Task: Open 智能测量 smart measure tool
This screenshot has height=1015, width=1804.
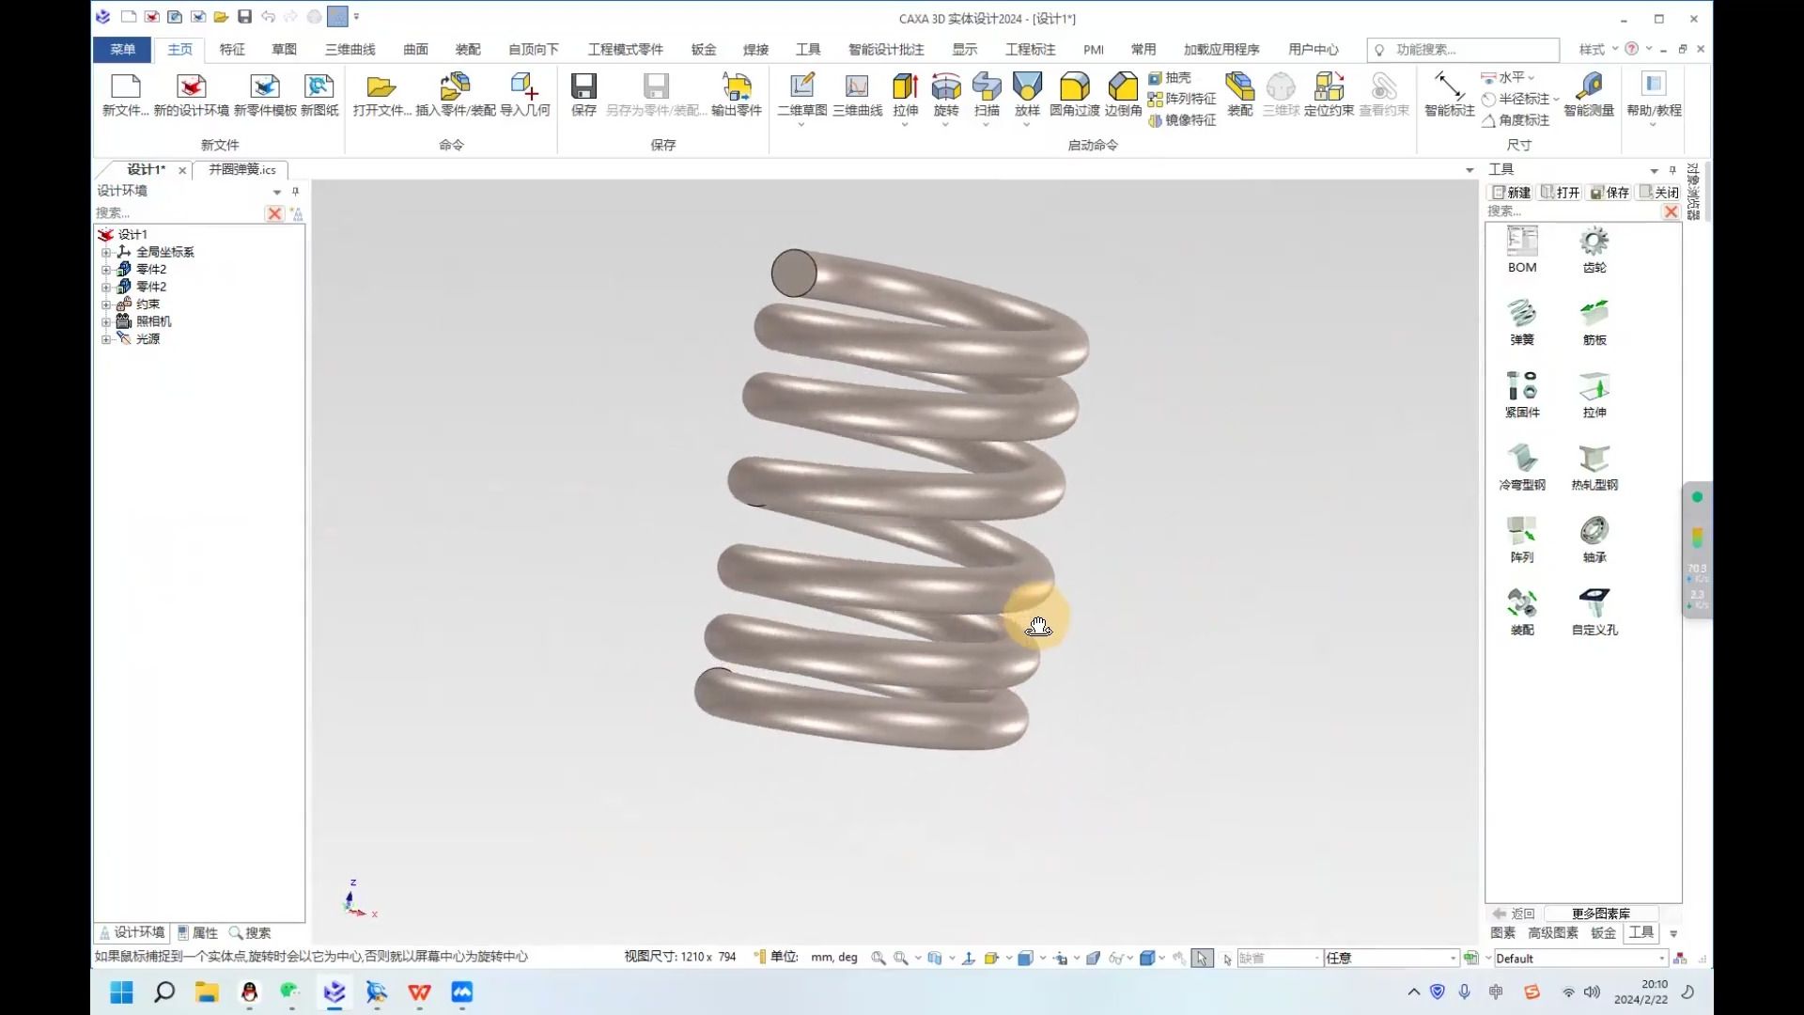Action: click(1588, 95)
